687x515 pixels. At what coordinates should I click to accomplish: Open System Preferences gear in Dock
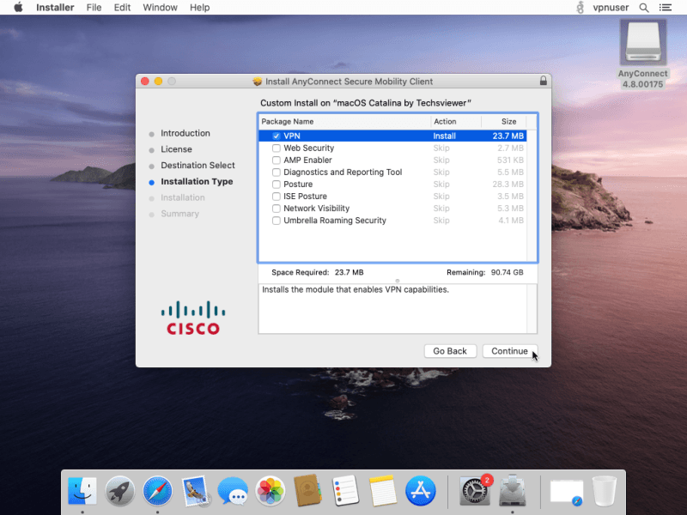[475, 490]
